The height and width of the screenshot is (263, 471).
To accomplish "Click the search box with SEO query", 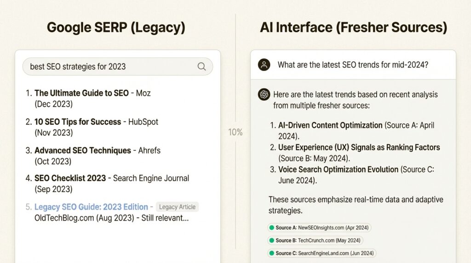I will point(110,66).
